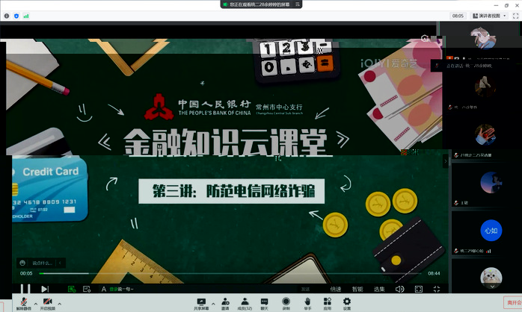Open playback speed (倍速) menu

coord(336,289)
